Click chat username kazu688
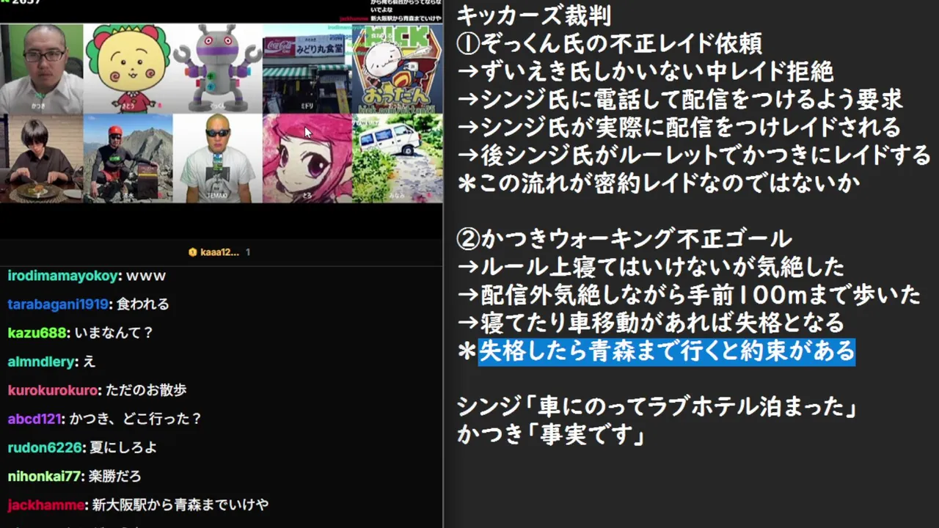 click(37, 333)
